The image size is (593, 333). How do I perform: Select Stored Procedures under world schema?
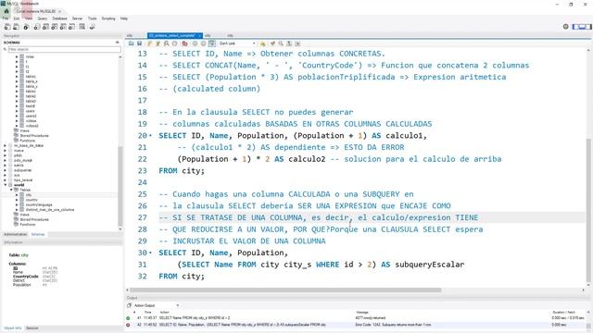point(34,219)
